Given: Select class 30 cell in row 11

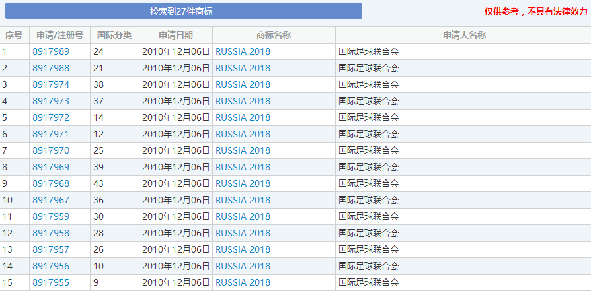Looking at the screenshot, I should [x=114, y=217].
